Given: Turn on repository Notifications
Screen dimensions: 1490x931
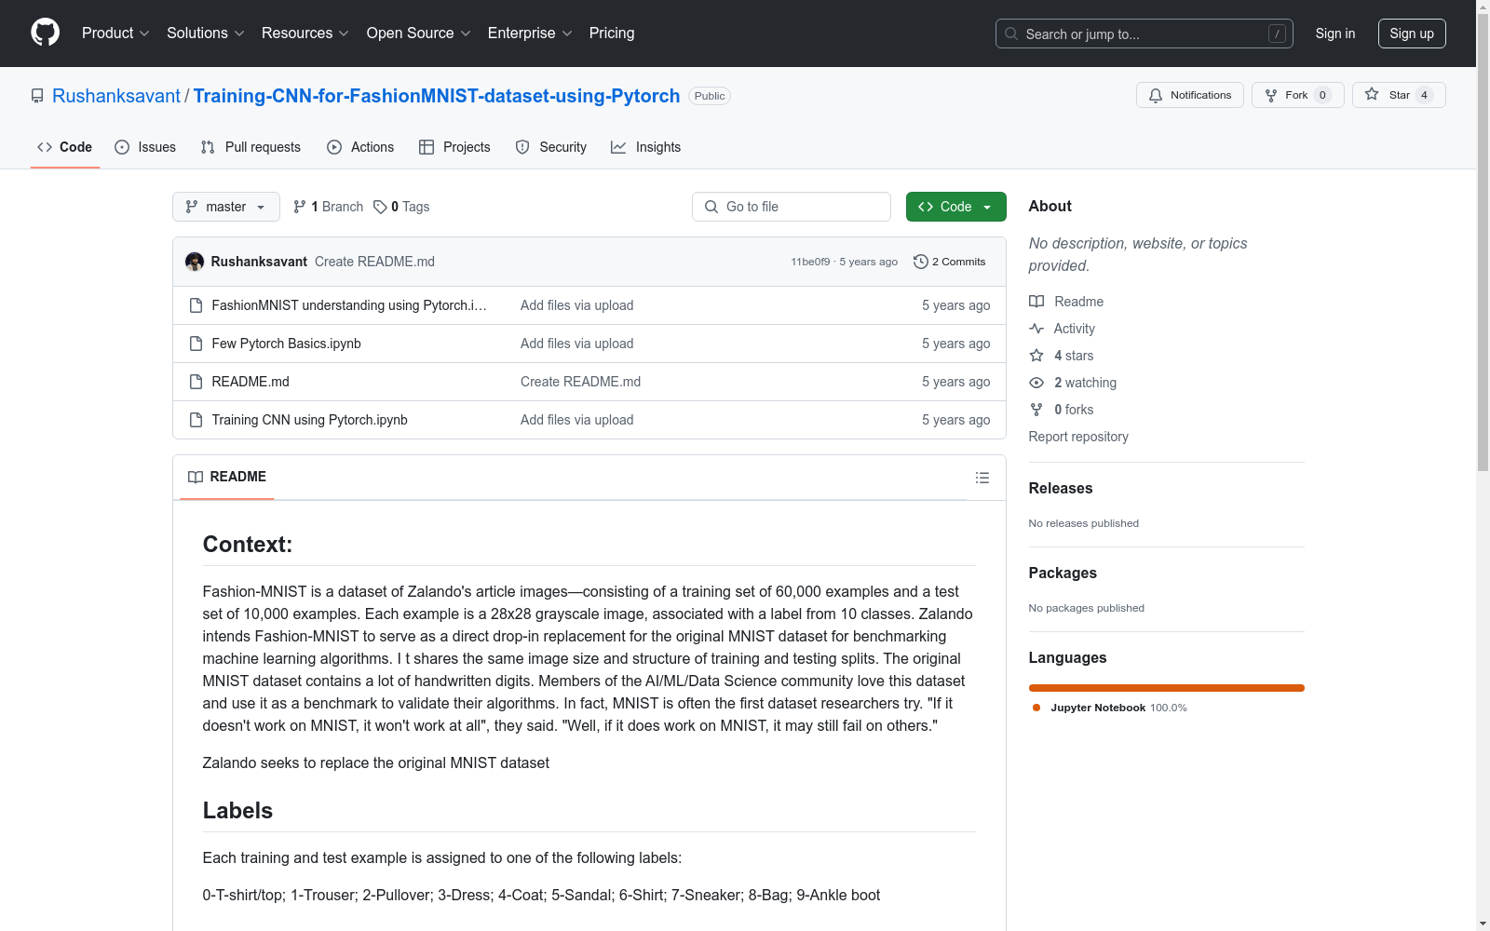Looking at the screenshot, I should point(1190,95).
